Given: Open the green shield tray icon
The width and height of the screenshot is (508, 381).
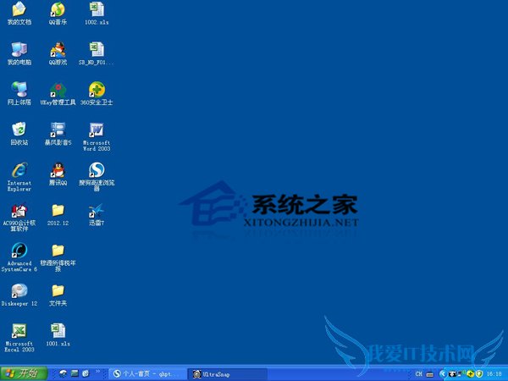Looking at the screenshot, I should click(x=479, y=374).
